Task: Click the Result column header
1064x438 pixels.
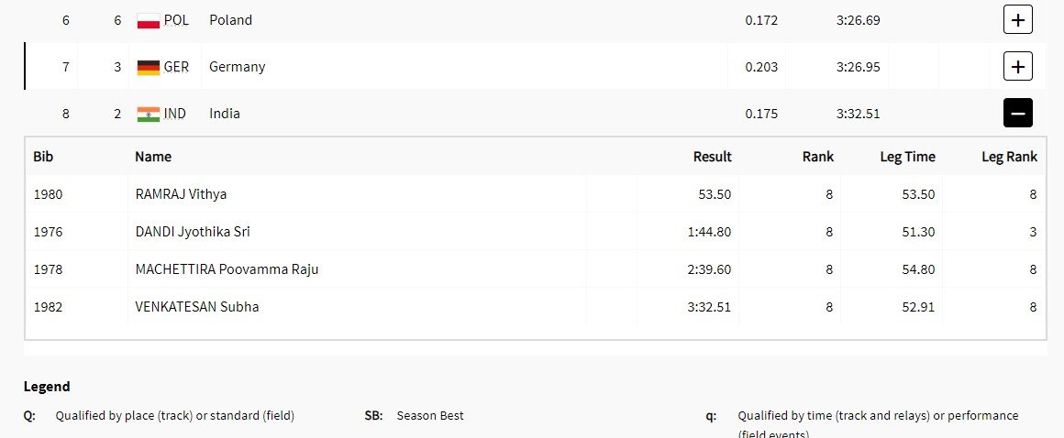Action: point(712,157)
